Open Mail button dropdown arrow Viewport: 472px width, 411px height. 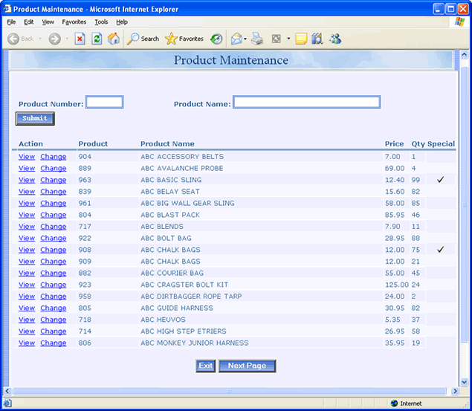tap(245, 39)
